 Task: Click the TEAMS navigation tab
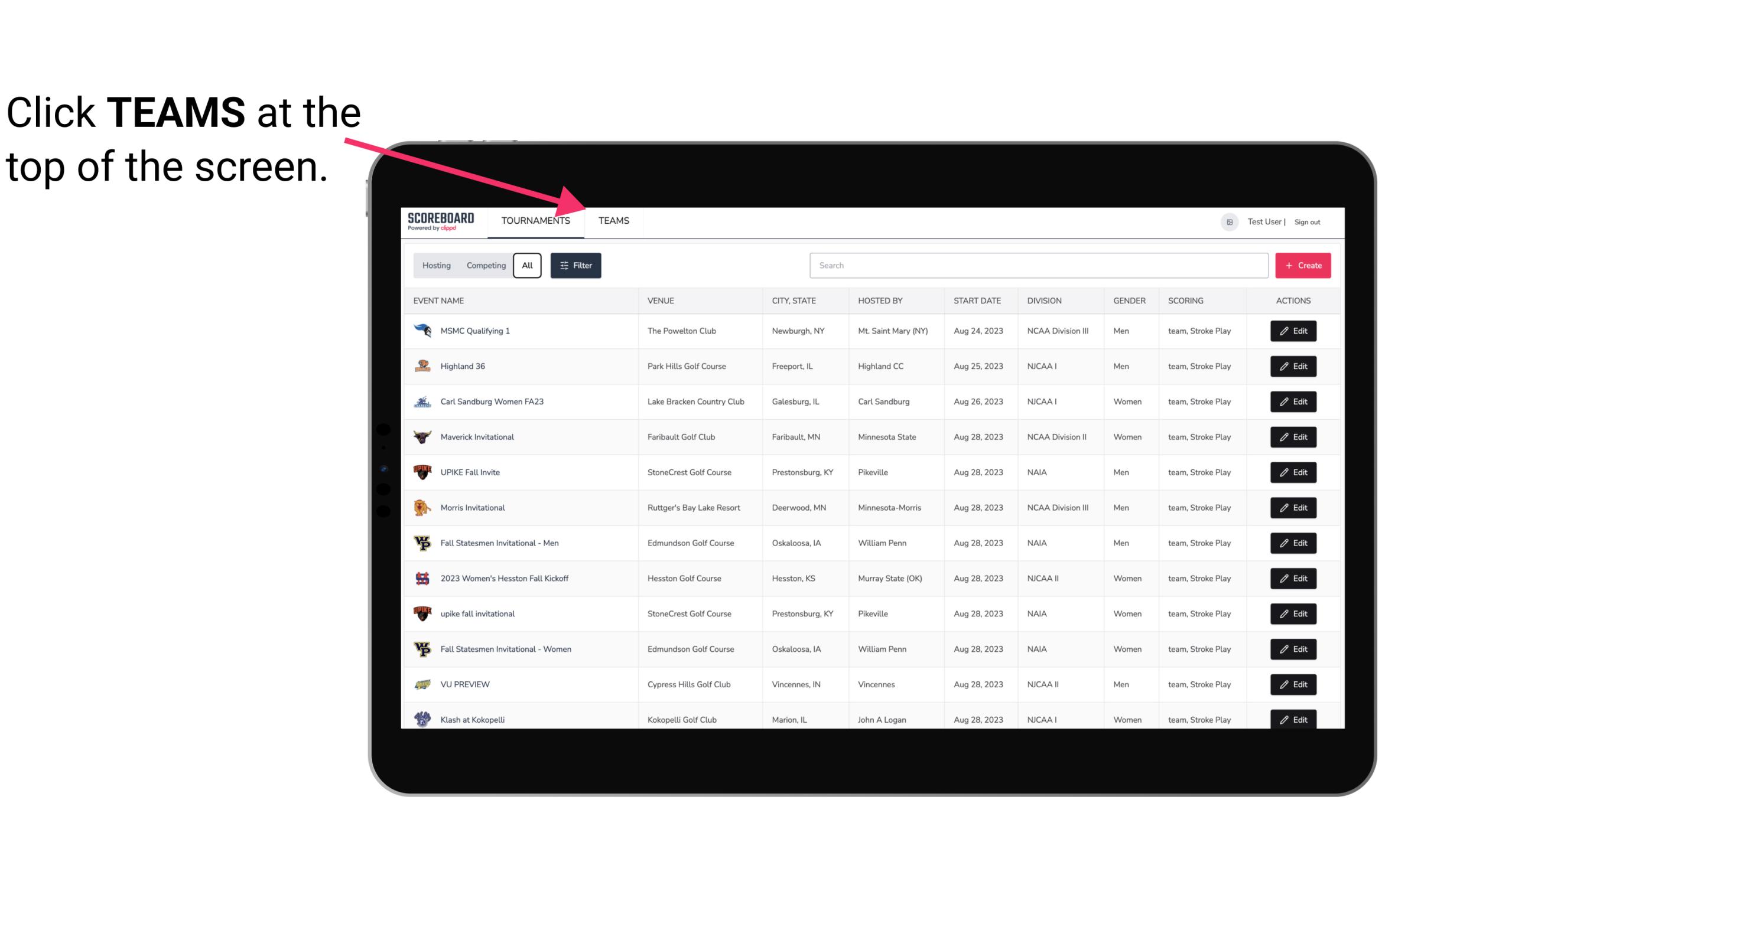613,220
